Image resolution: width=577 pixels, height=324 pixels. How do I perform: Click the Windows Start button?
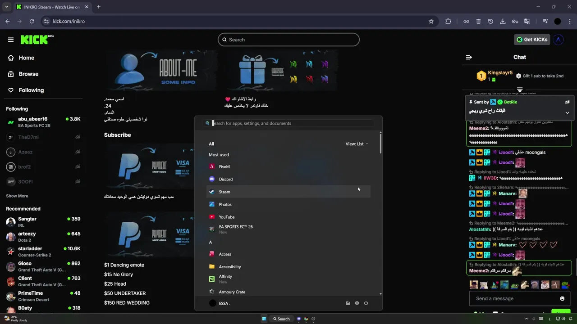click(264, 319)
